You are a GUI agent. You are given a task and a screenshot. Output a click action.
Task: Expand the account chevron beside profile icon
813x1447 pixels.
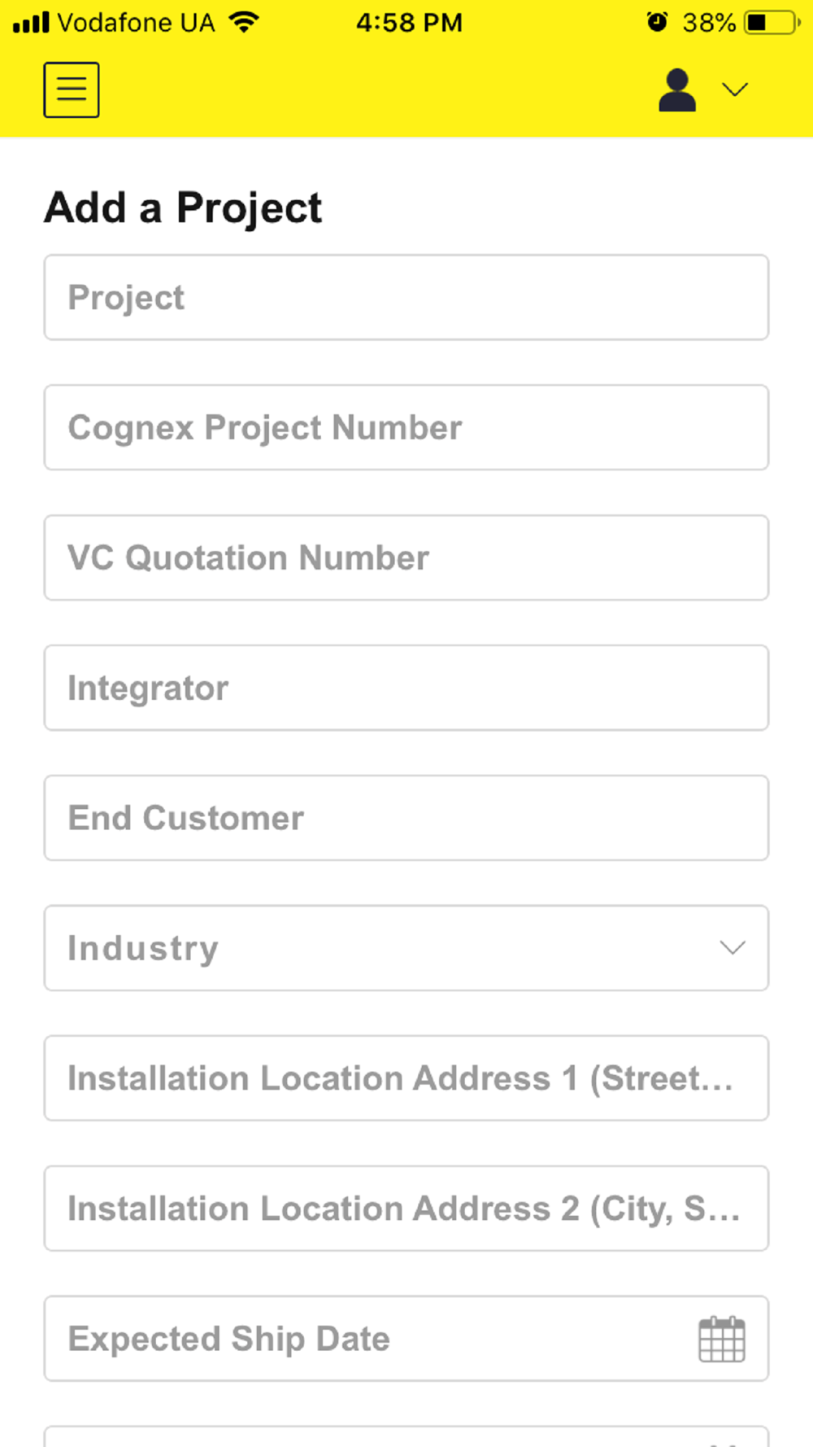(735, 90)
